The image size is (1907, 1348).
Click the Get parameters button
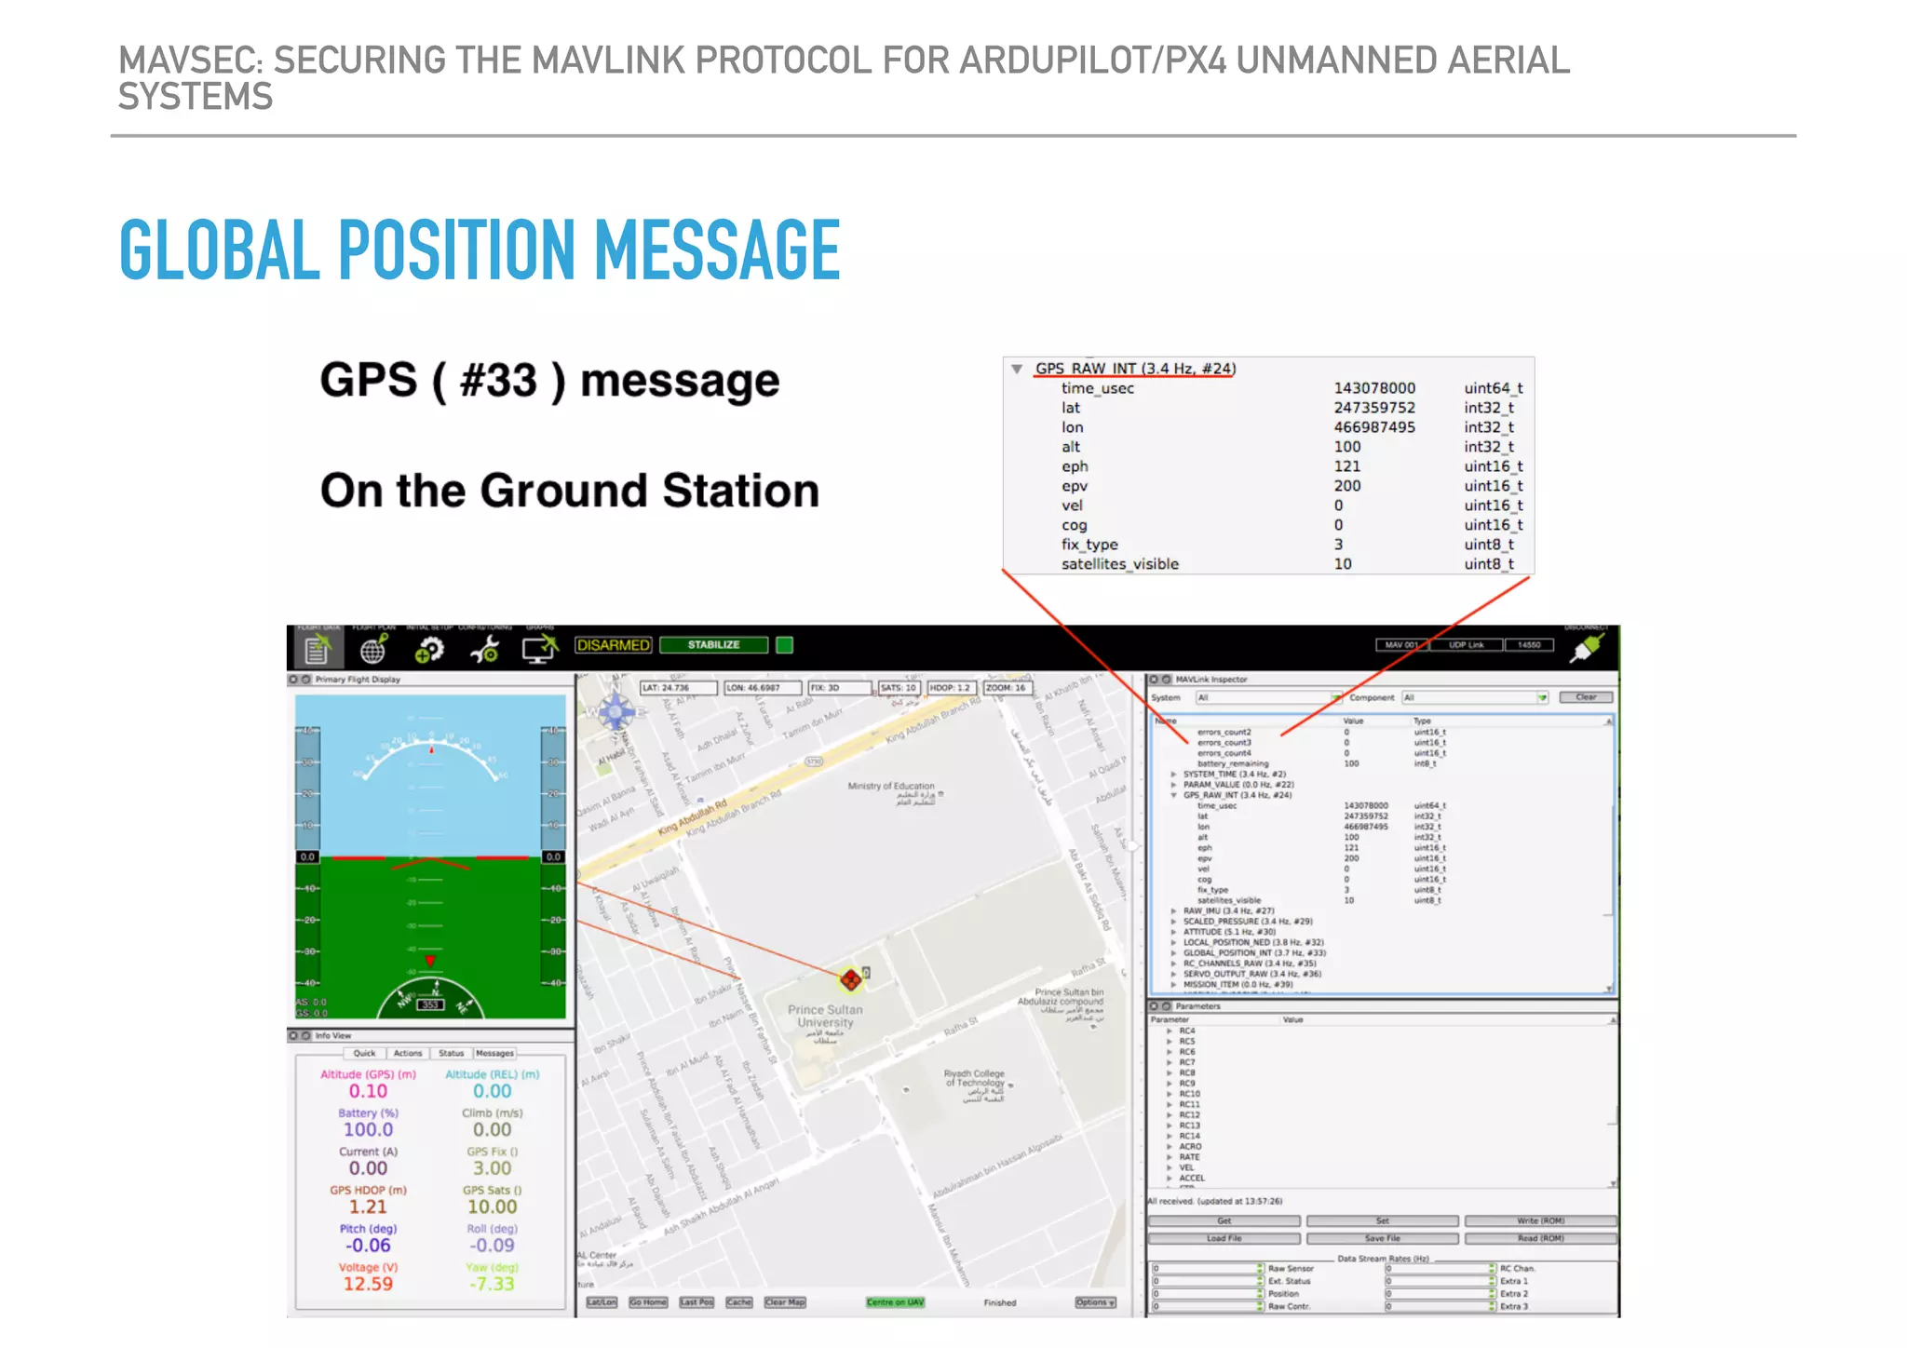click(x=1224, y=1221)
